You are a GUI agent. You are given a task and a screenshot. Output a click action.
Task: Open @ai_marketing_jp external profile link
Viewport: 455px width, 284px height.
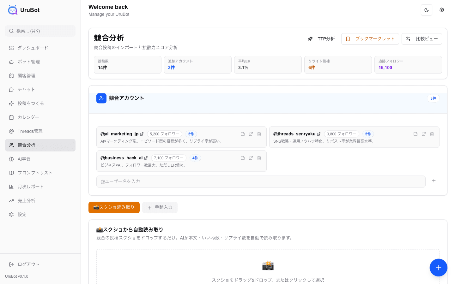click(142, 134)
